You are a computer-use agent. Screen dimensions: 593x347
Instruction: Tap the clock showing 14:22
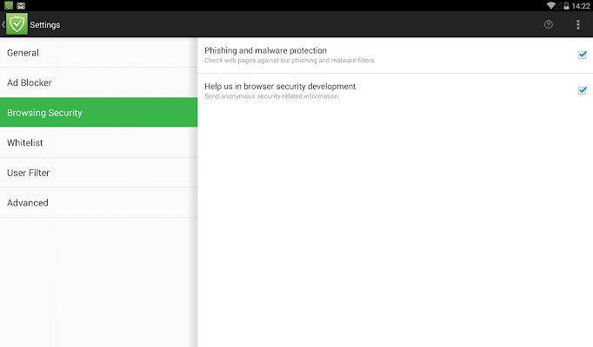pos(580,5)
